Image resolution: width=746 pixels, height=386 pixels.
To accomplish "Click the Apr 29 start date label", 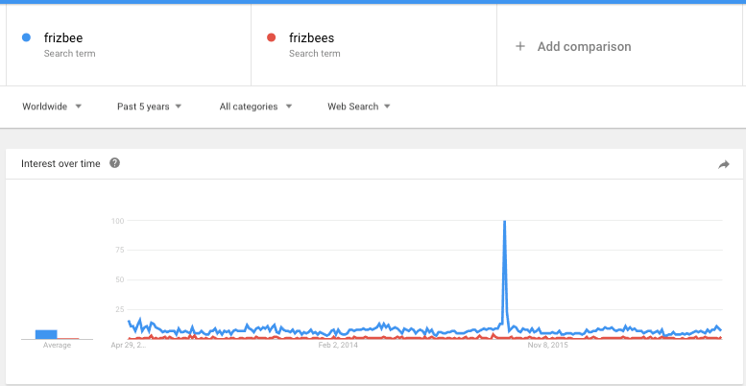I will click(129, 345).
